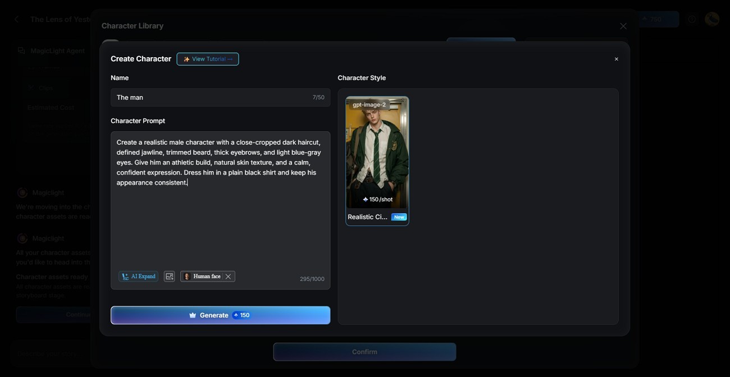Click the Character Library title
730x377 pixels.
pos(133,26)
